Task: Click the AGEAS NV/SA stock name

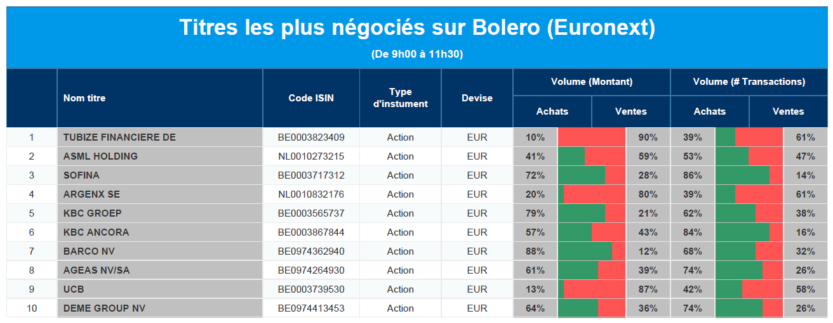Action: (x=97, y=270)
